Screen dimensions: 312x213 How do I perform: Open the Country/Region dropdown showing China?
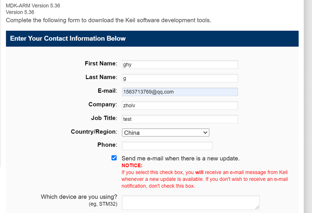[x=166, y=133]
